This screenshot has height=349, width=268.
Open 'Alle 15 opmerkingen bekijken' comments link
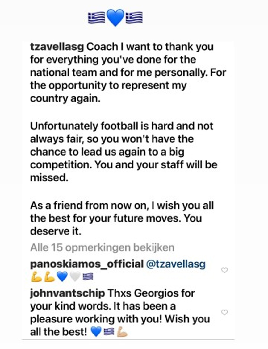pyautogui.click(x=102, y=247)
